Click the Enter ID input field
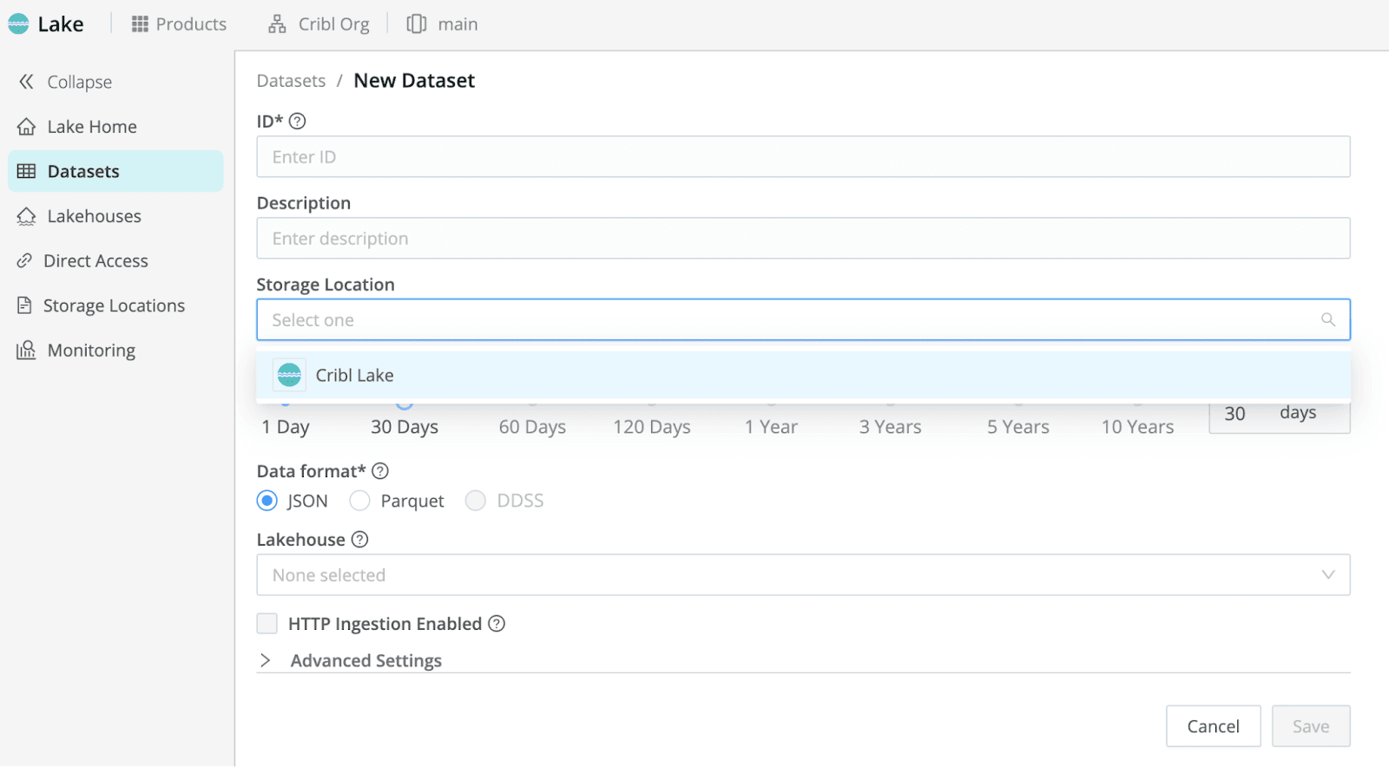Image resolution: width=1389 pixels, height=767 pixels. coord(802,157)
